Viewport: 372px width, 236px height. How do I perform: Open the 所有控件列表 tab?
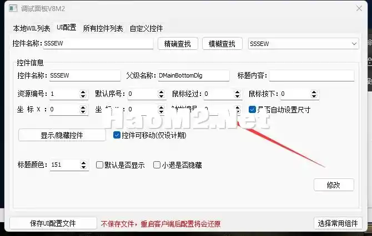pos(103,28)
